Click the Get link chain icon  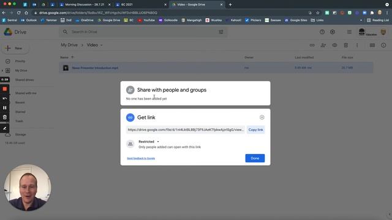(x=130, y=117)
